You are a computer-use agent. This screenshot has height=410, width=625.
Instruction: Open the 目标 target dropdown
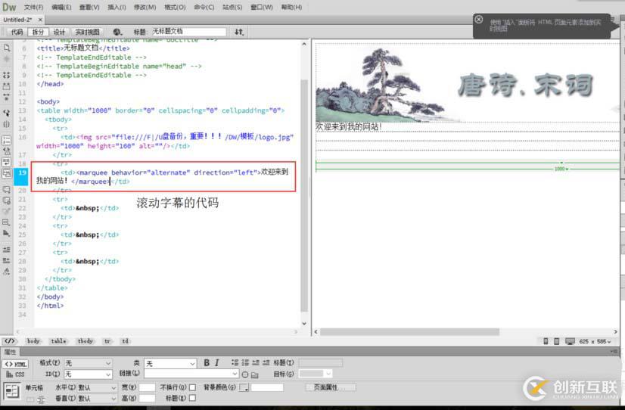315,374
